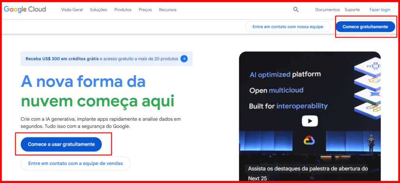Click the Assista os destaques da palestra caption
The width and height of the screenshot is (400, 183).
pyautogui.click(x=308, y=173)
